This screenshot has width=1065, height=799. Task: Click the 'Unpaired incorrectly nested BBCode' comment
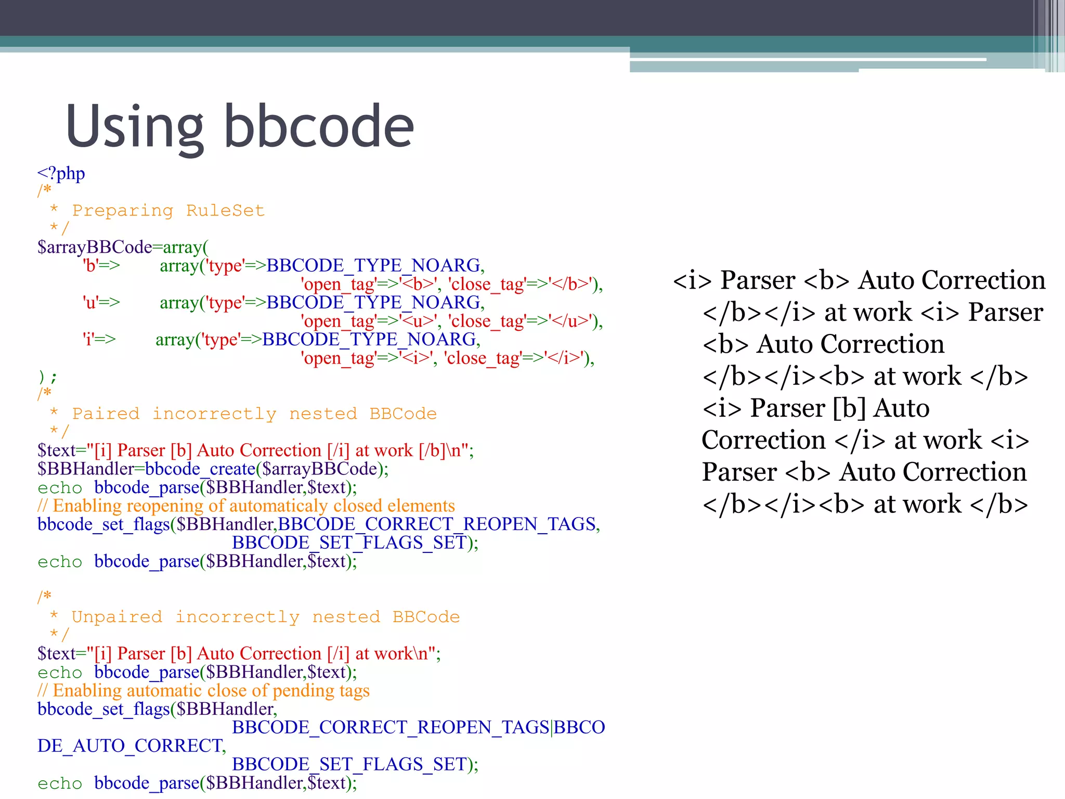click(265, 617)
